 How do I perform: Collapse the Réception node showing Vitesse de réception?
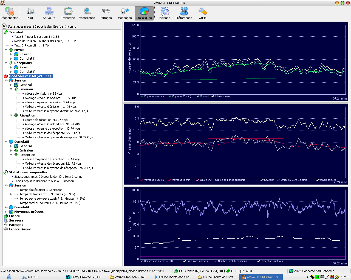click(x=11, y=115)
